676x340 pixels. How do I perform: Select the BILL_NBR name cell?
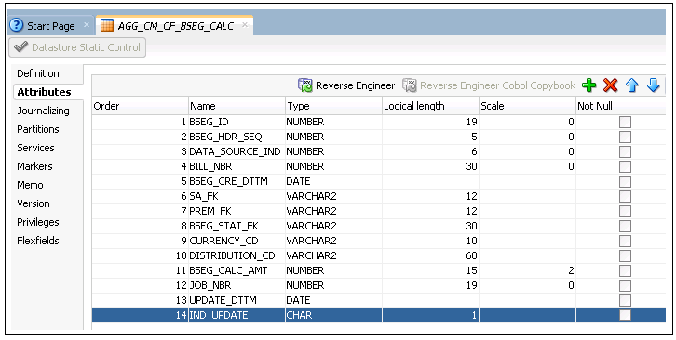pyautogui.click(x=237, y=166)
